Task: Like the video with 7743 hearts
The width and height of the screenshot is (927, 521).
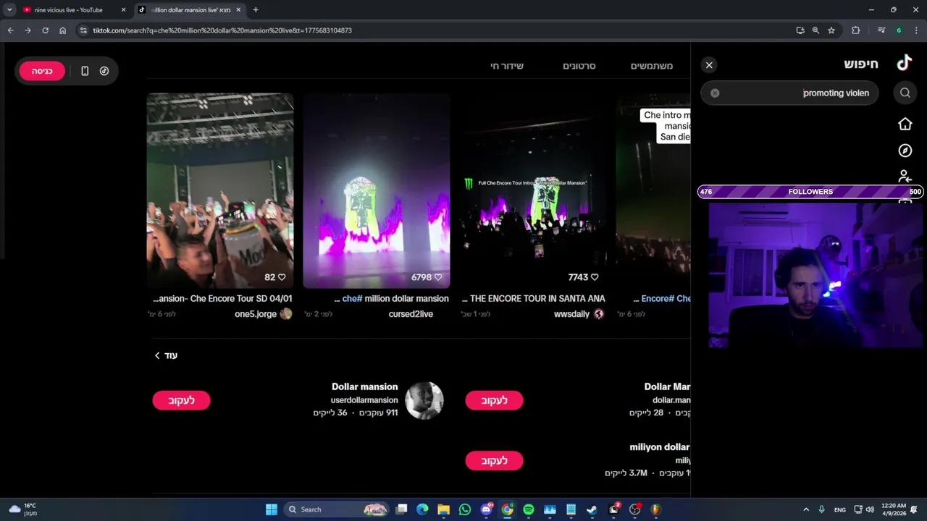Action: [x=595, y=277]
